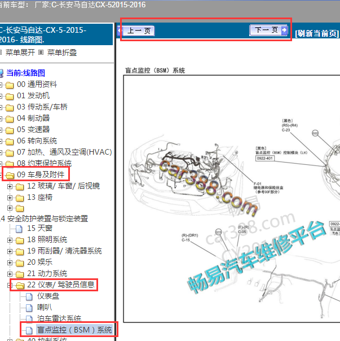Viewport: 340px width, 341px height.
Task: Click the 当前:线路图 root node
Action: pos(25,73)
